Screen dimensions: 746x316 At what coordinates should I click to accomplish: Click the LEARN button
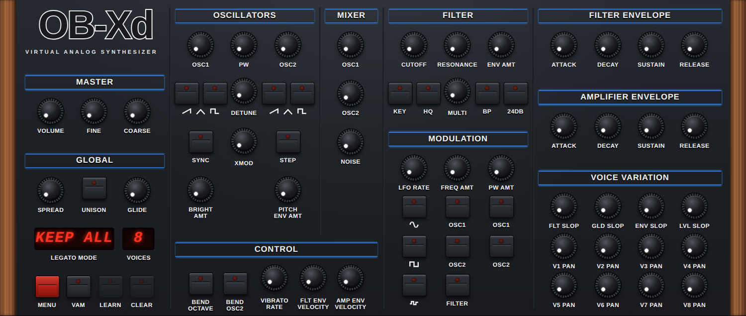pos(110,287)
